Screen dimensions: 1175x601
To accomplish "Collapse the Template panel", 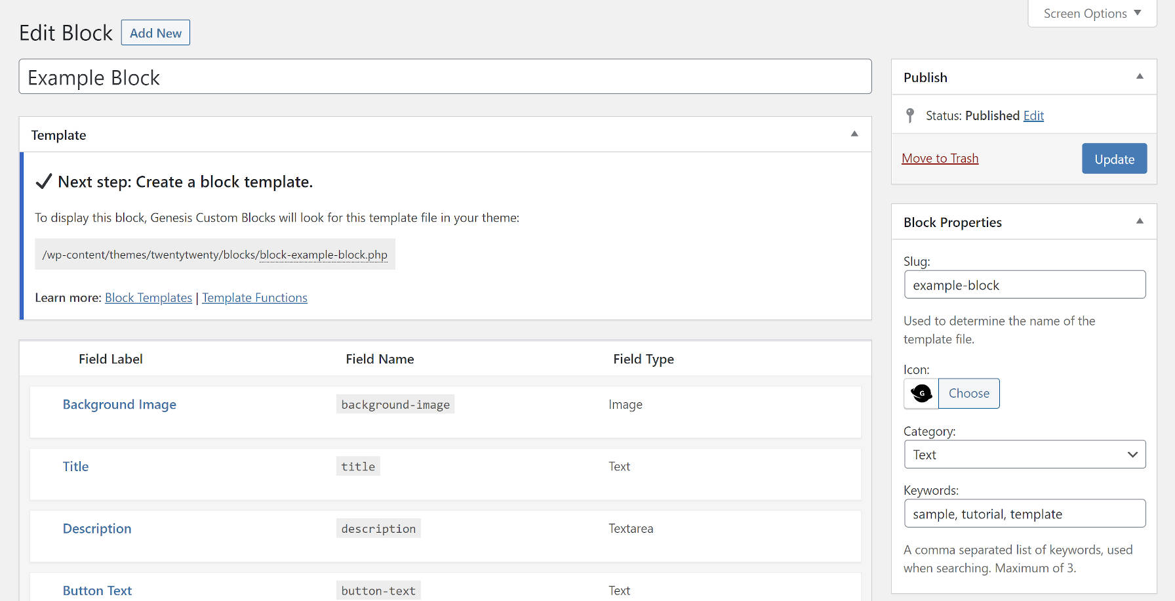I will [854, 134].
